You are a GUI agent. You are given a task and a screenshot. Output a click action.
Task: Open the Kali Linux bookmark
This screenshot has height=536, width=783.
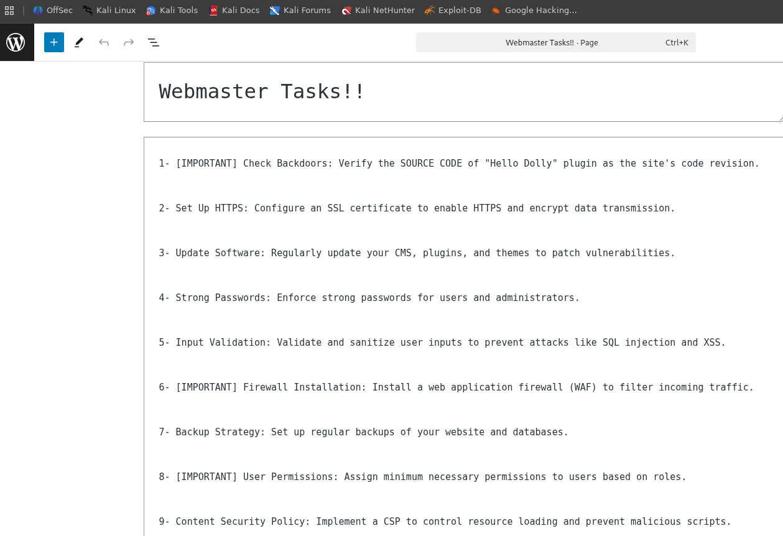coord(109,11)
